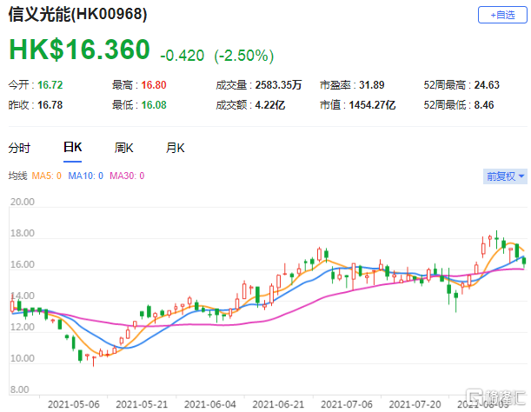
Task: Click the 2021-07-06 date axis label
Action: (347, 404)
